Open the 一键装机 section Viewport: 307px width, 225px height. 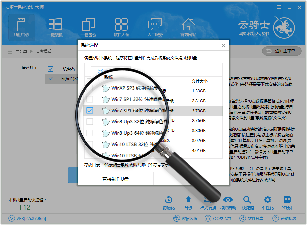(55, 27)
